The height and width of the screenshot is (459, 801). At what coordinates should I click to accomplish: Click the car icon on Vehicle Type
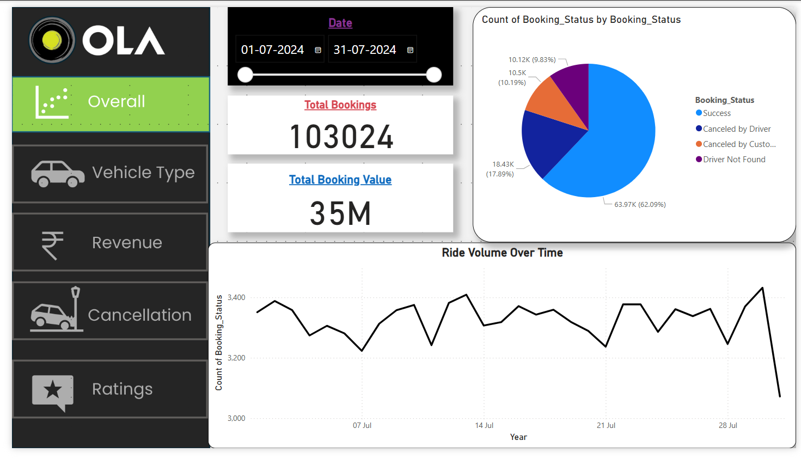click(58, 174)
